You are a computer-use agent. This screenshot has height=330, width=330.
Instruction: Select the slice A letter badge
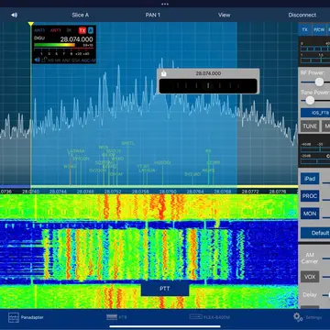91,30
